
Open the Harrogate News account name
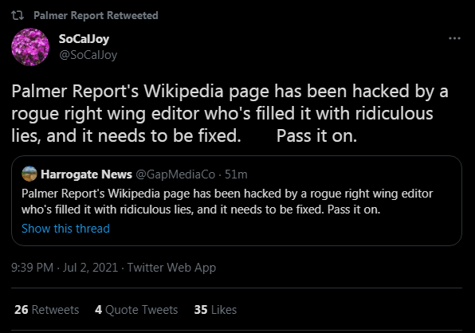[86, 174]
